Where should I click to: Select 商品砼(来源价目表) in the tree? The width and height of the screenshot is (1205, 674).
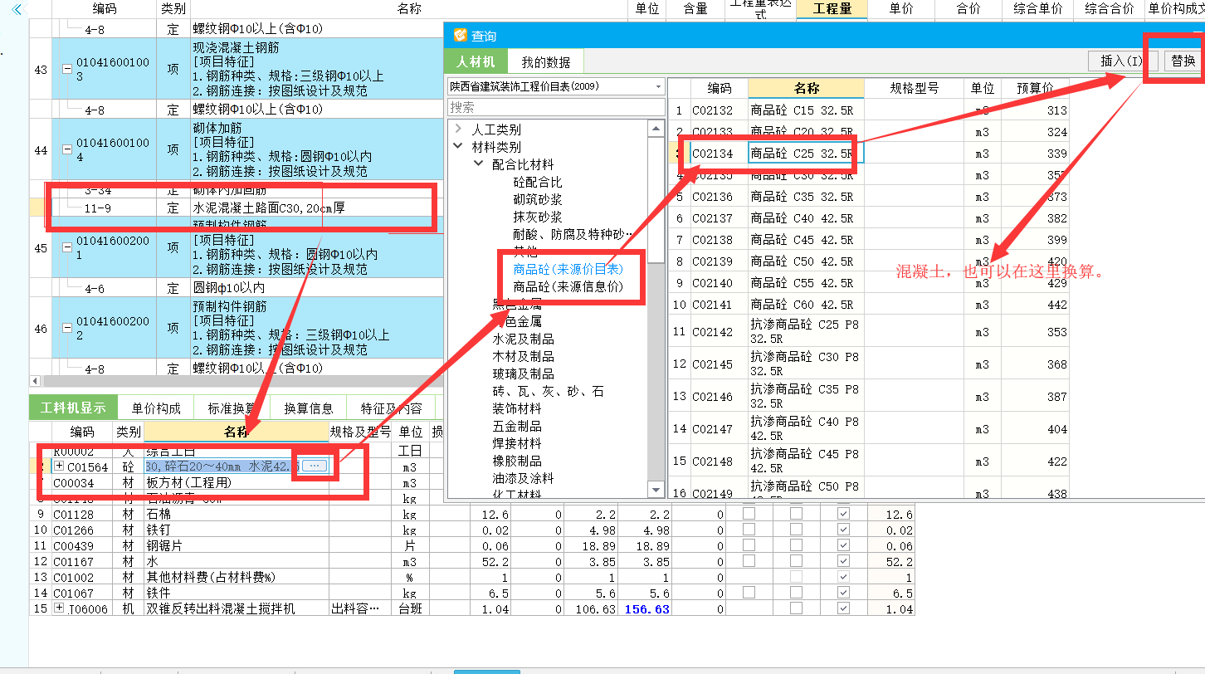pos(568,269)
